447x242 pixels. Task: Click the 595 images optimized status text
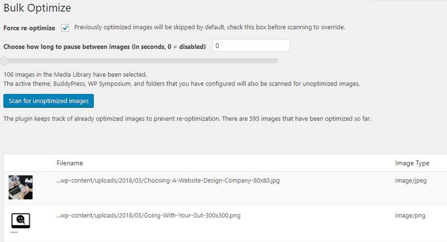(x=187, y=118)
